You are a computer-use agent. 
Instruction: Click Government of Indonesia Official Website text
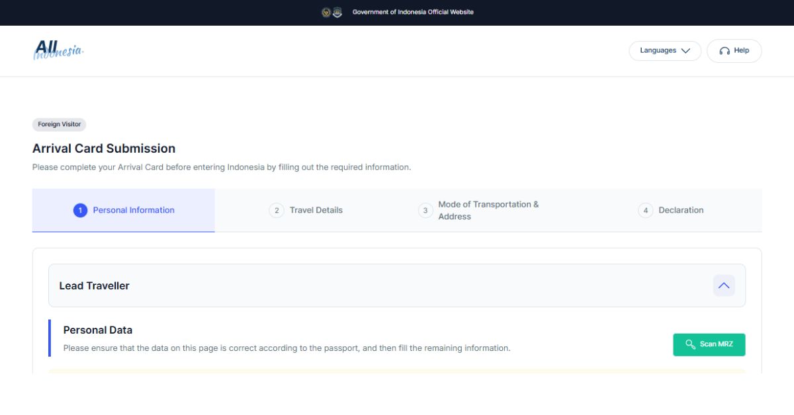(x=413, y=12)
